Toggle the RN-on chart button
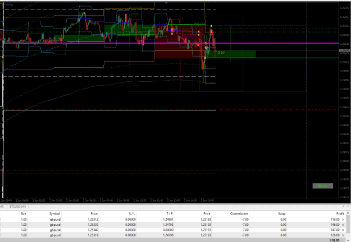Screen dimensions: 351x242 (322, 186)
